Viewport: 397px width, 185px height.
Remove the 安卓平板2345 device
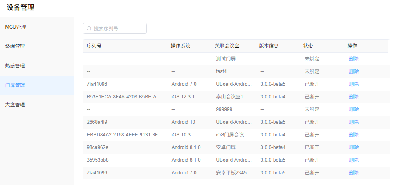point(354,173)
